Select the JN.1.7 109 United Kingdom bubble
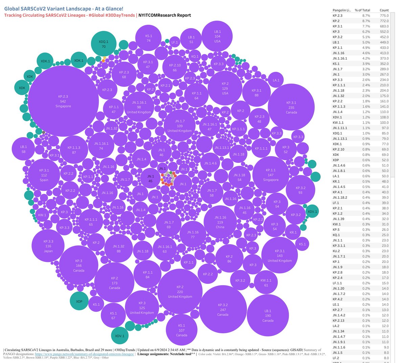Image resolution: width=406 pixels, height=363 pixels. [180, 126]
